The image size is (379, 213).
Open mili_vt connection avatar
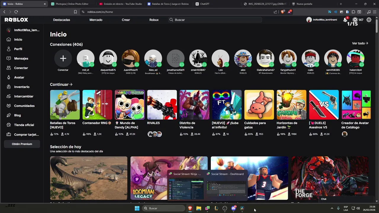tap(86, 58)
